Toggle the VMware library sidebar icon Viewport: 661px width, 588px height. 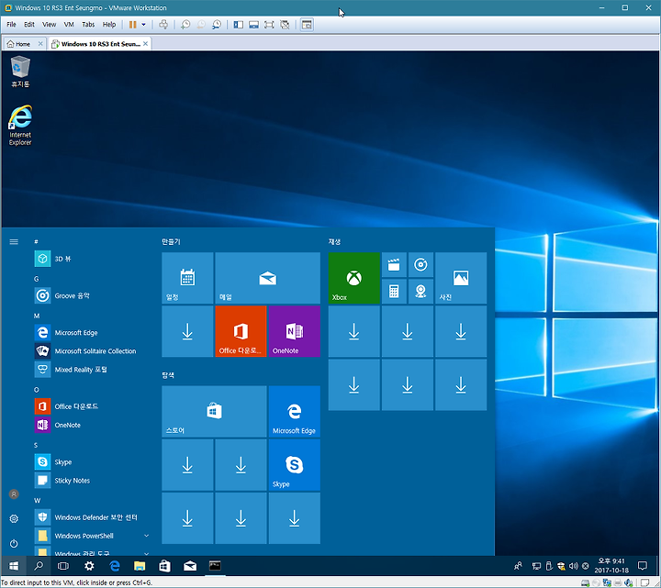pos(238,25)
